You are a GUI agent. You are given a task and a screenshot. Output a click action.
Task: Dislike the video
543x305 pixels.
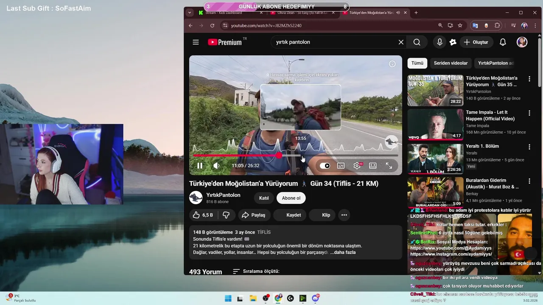226,215
